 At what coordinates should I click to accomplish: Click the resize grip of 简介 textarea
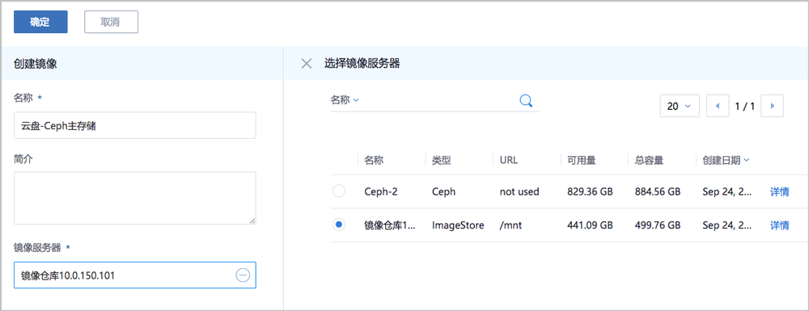[252, 221]
